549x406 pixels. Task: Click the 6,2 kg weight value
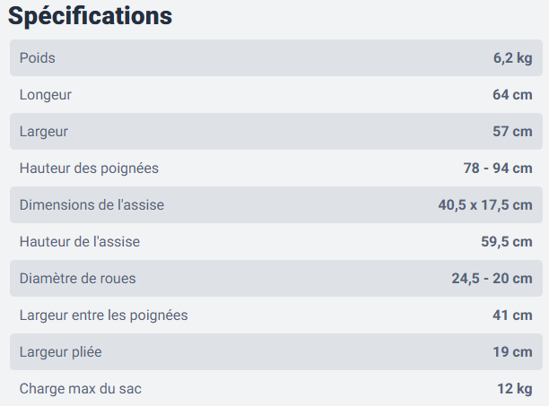click(512, 58)
